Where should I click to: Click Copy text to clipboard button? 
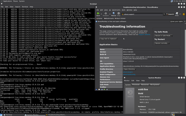pyautogui.click(x=108, y=39)
